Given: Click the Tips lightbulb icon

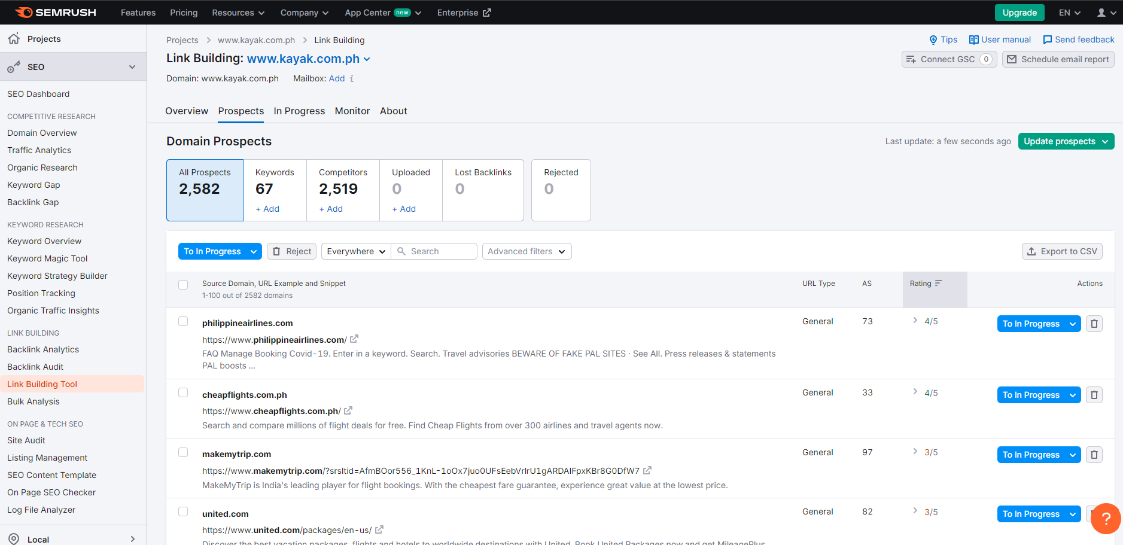Looking at the screenshot, I should tap(933, 40).
